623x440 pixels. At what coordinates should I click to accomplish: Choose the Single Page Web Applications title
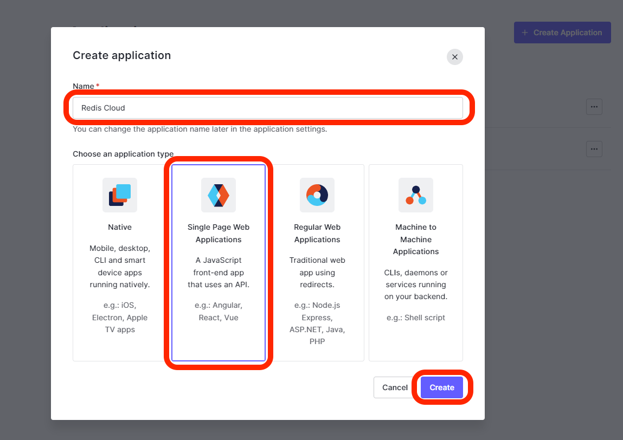[219, 234]
